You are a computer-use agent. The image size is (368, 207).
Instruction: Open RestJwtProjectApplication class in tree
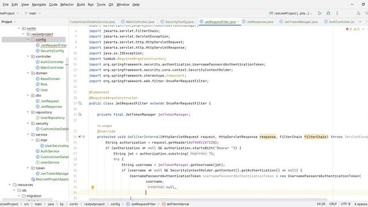click(52, 179)
